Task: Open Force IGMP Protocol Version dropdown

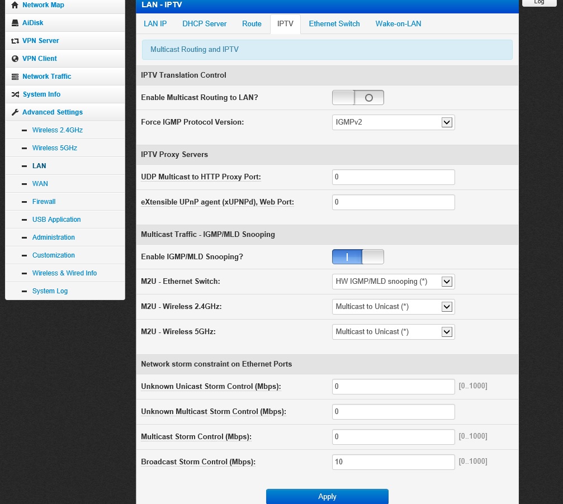Action: click(x=393, y=122)
